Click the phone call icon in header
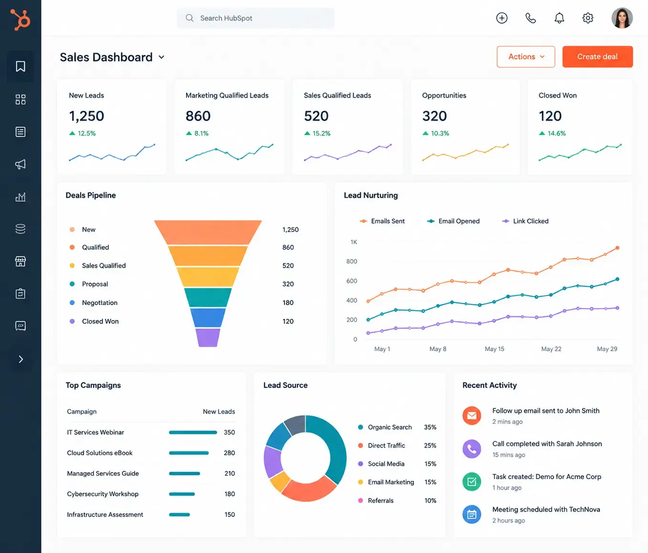Image resolution: width=648 pixels, height=553 pixels. [x=531, y=18]
